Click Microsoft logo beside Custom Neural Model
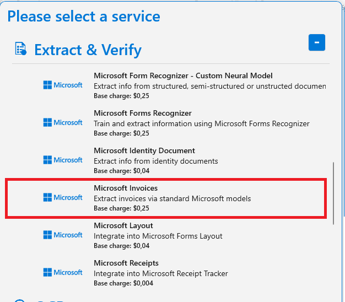The width and height of the screenshot is (345, 302). pyautogui.click(x=63, y=85)
